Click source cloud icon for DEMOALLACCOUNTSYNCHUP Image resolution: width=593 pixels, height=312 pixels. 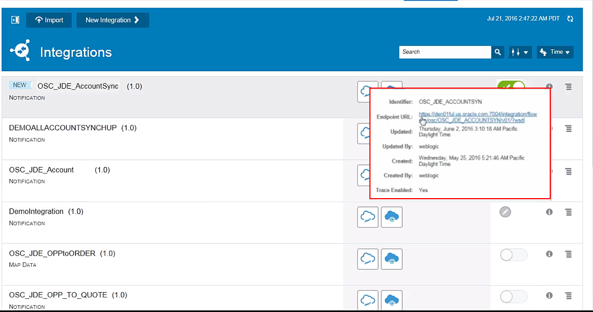tap(364, 134)
